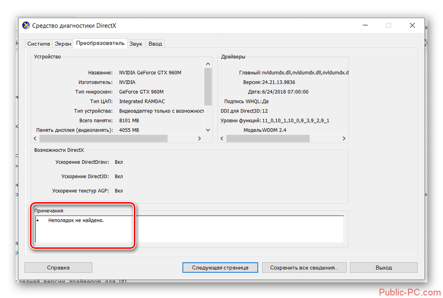Open the Экран tab
This screenshot has width=443, height=298.
(63, 44)
